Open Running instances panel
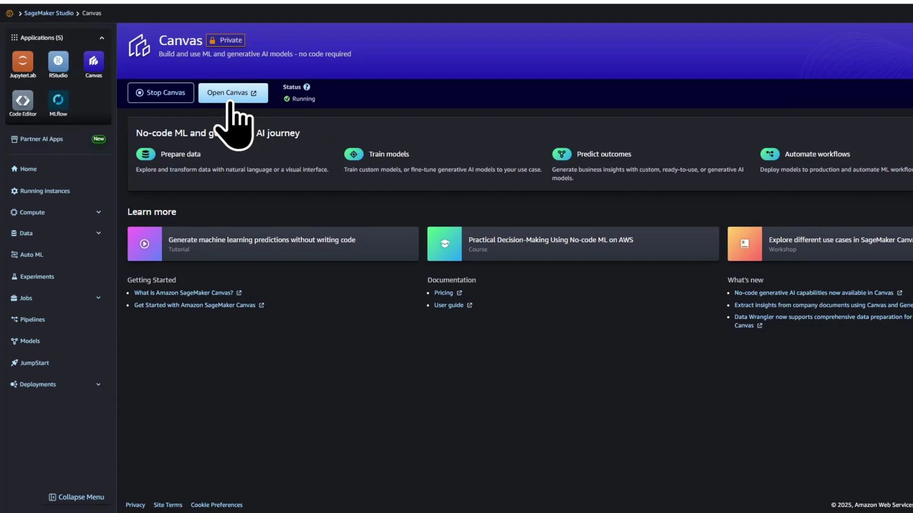Viewport: 913px width, 513px height. 45,190
